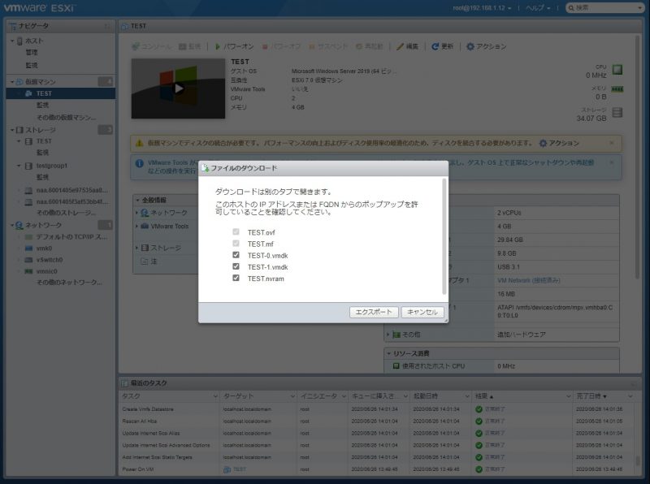The width and height of the screenshot is (650, 484).
Task: Select デフォルトの TCP/IP スタック item
Action: tap(71, 236)
